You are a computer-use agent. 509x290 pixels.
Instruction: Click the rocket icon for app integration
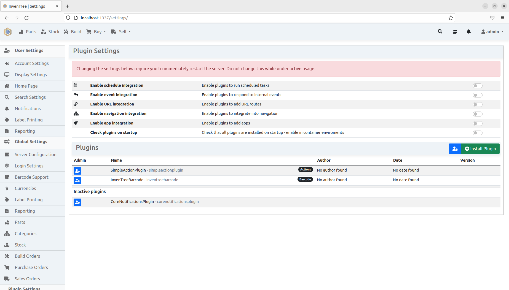76,123
